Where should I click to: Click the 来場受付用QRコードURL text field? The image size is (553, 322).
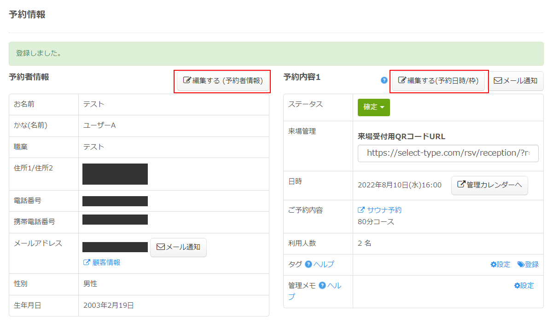pyautogui.click(x=448, y=153)
